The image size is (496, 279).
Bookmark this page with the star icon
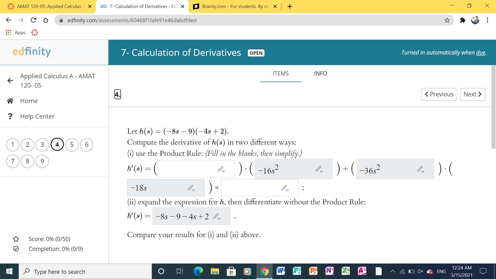pos(447,20)
